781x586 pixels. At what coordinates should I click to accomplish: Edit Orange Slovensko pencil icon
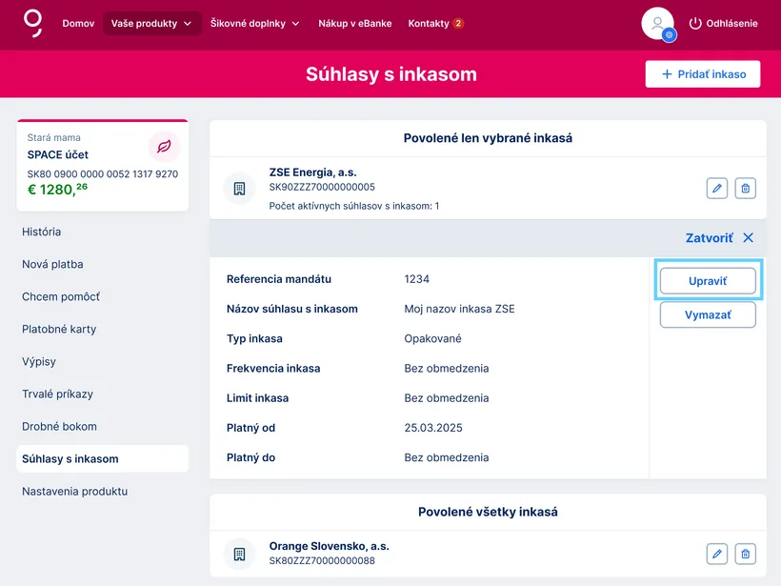pyautogui.click(x=717, y=553)
